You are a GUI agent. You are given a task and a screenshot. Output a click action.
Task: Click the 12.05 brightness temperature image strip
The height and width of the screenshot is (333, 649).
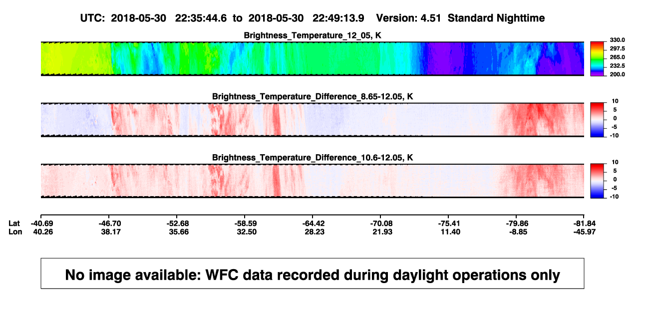pyautogui.click(x=313, y=58)
